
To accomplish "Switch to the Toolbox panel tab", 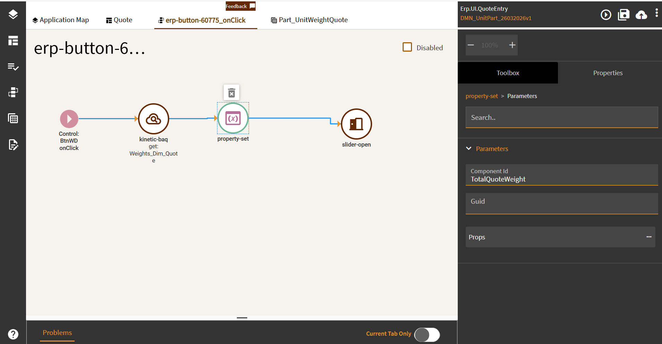I will [508, 73].
